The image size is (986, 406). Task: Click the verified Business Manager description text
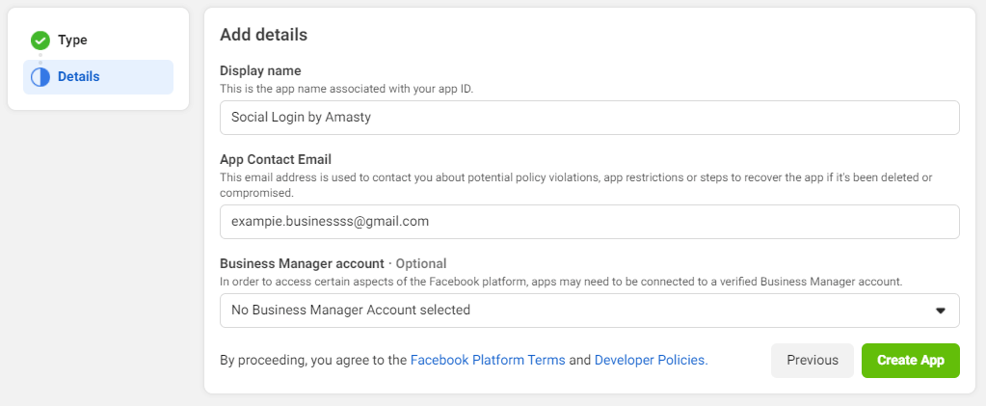click(561, 282)
